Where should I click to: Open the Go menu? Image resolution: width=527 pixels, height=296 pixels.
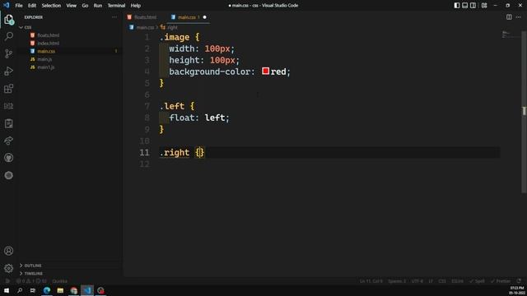tap(85, 6)
